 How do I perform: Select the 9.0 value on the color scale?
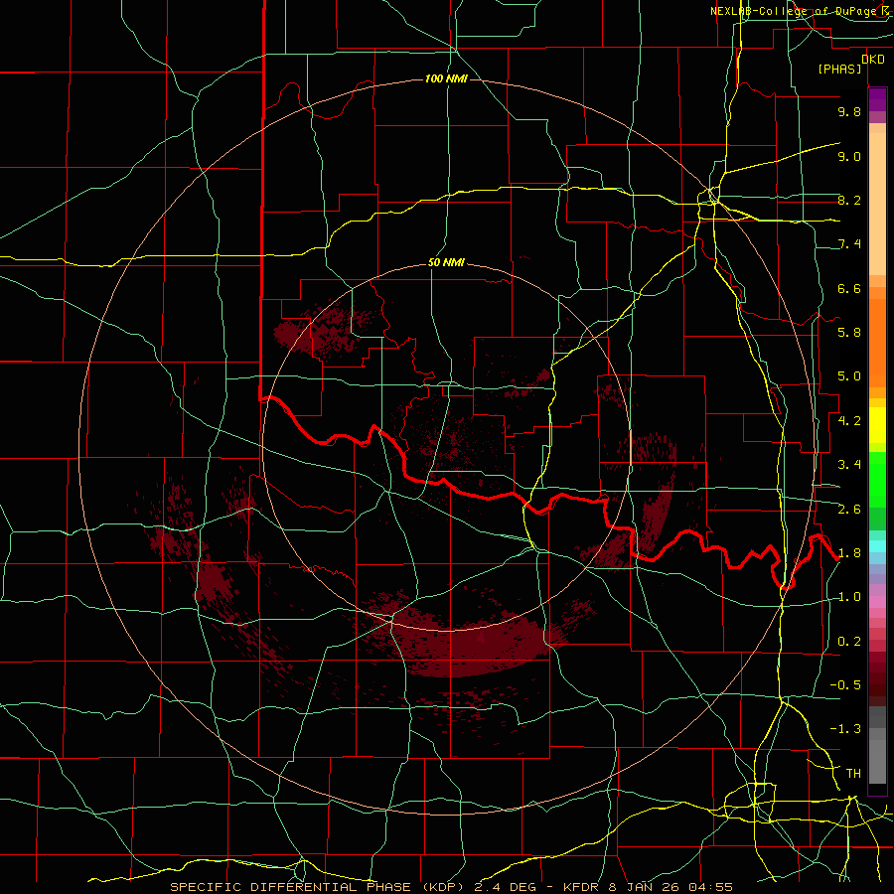849,156
